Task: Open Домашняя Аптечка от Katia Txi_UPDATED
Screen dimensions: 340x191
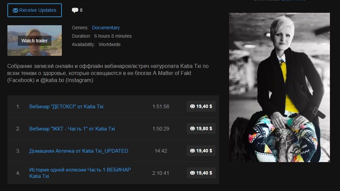Action: pyautogui.click(x=79, y=151)
